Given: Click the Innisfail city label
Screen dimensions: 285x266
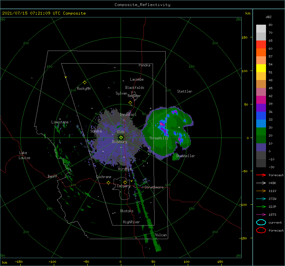Looking at the screenshot, I should (128, 114).
